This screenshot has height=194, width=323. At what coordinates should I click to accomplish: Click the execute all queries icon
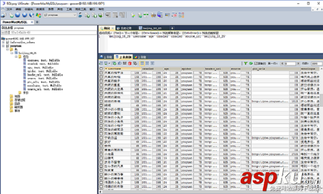(x=25, y=15)
